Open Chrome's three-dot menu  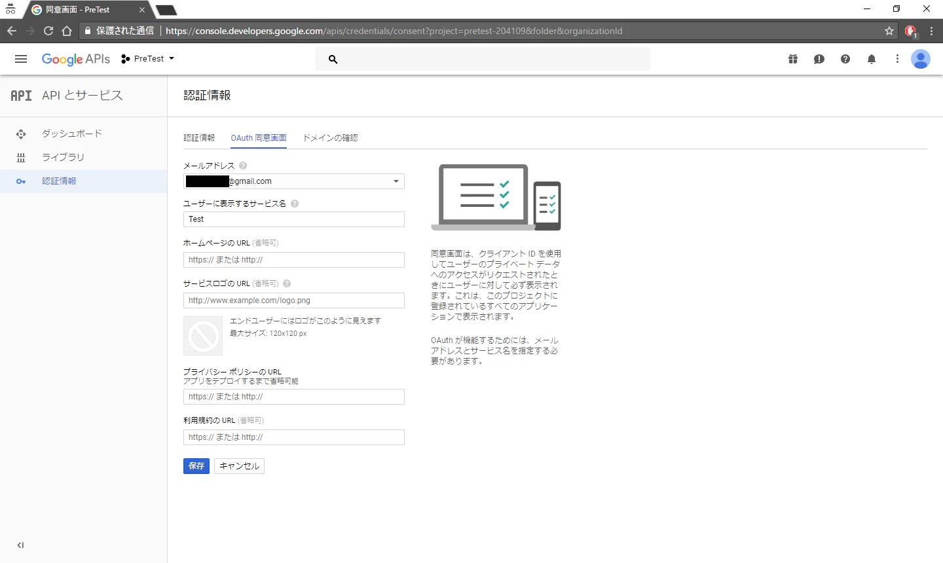click(x=931, y=31)
